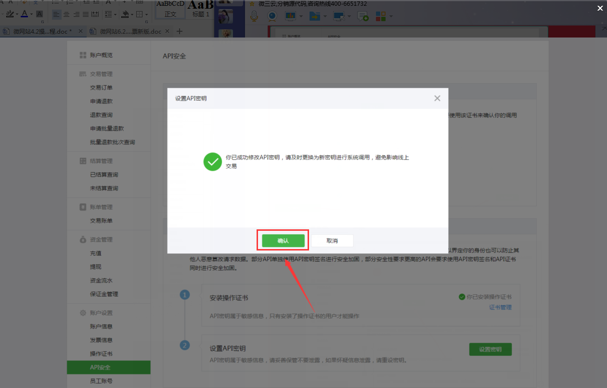The image size is (607, 388).
Task: Click the green 确认 button
Action: (283, 241)
